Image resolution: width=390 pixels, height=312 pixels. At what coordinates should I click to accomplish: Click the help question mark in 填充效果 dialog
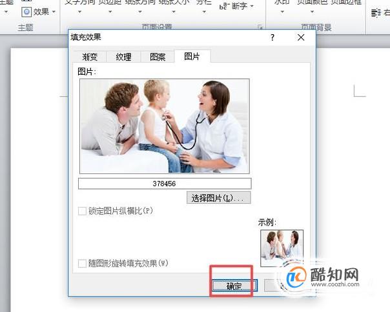(x=272, y=37)
